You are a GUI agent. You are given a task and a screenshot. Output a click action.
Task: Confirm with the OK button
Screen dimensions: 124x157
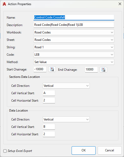point(84,150)
